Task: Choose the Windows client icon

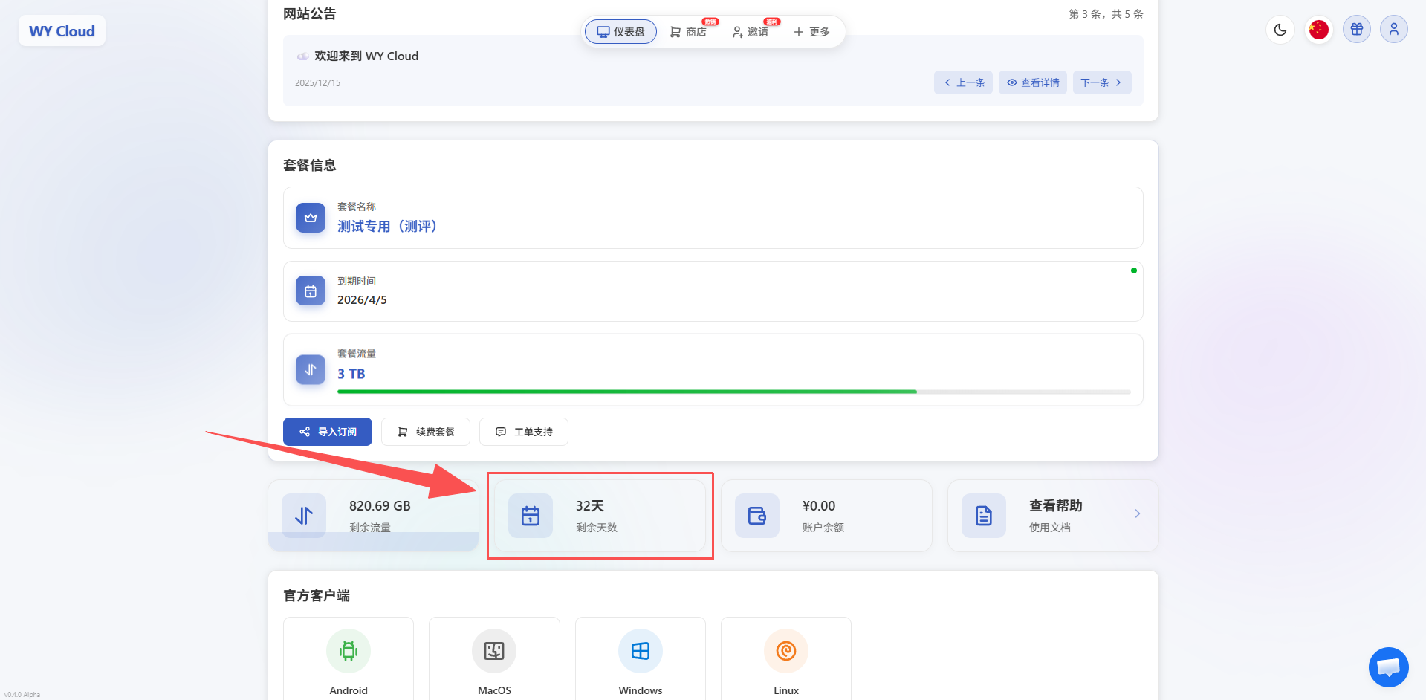Action: click(x=640, y=652)
